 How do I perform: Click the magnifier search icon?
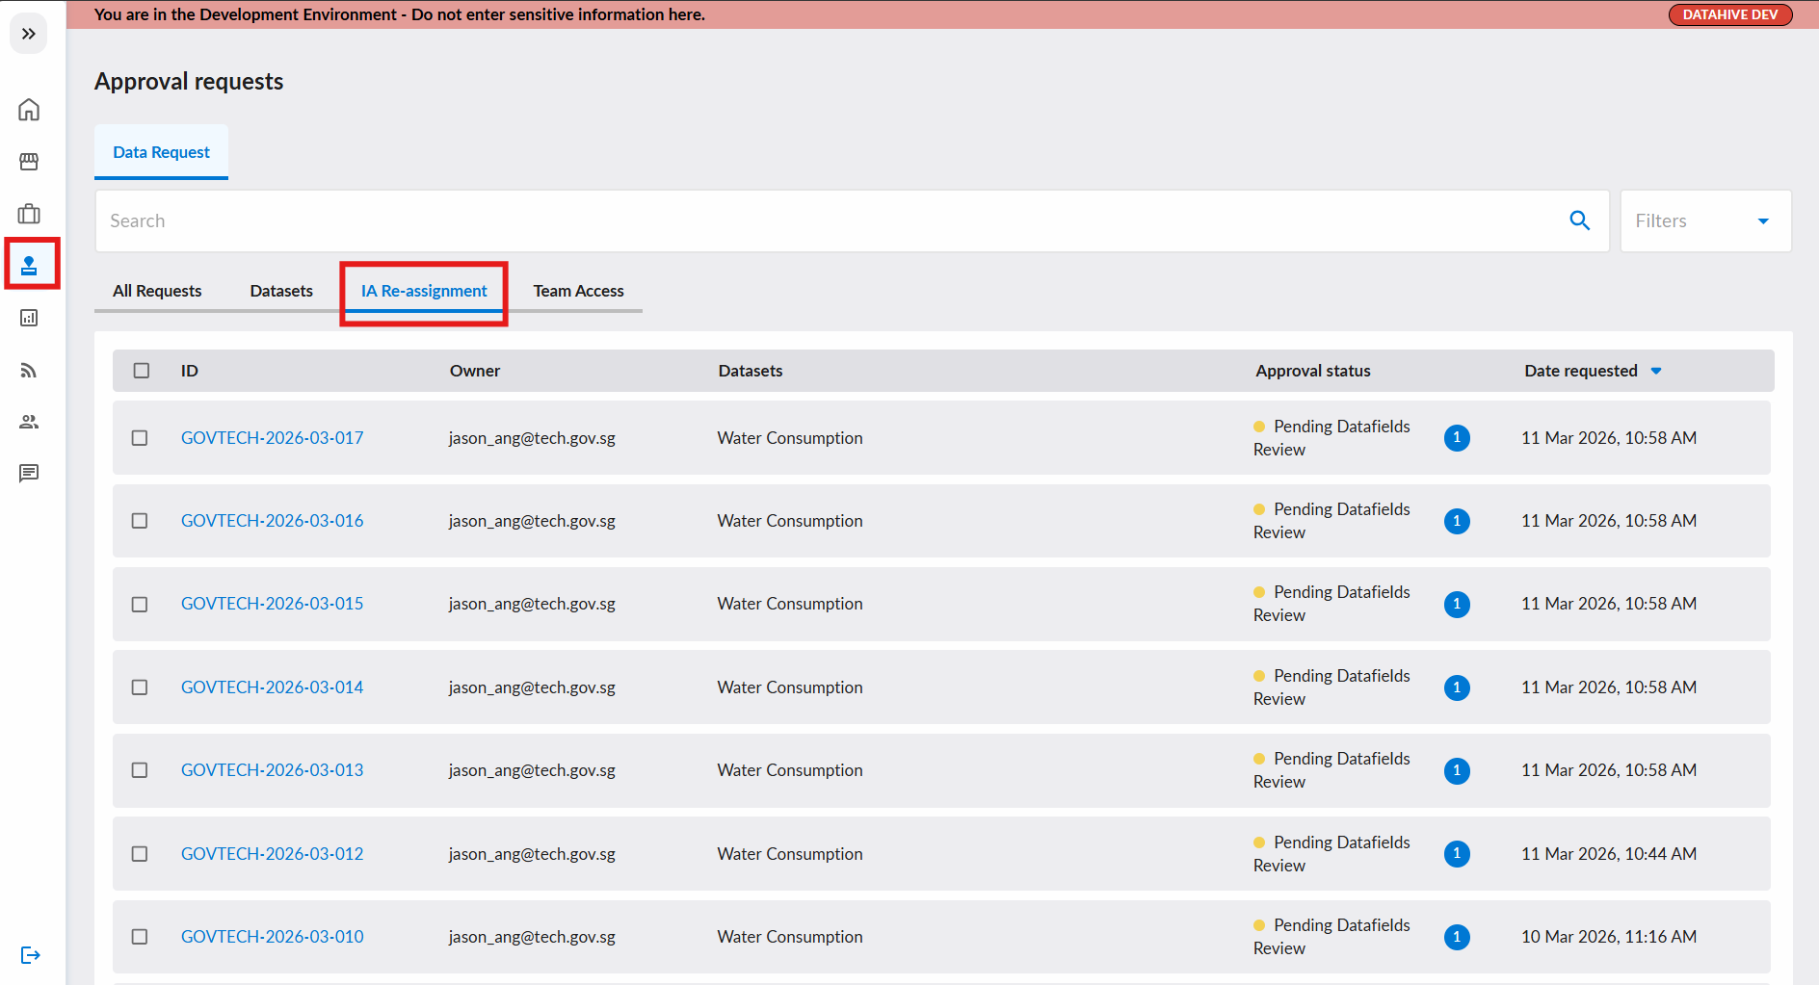tap(1579, 220)
